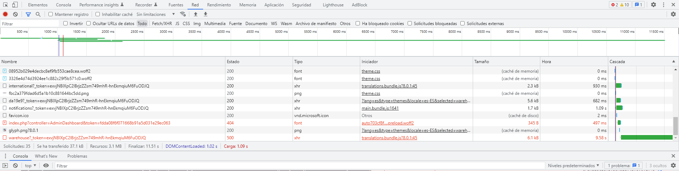
Task: Open console drawer three-dot menu
Action: point(5,156)
